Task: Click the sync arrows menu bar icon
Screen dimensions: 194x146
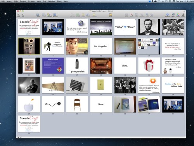Action: pyautogui.click(x=170, y=1)
